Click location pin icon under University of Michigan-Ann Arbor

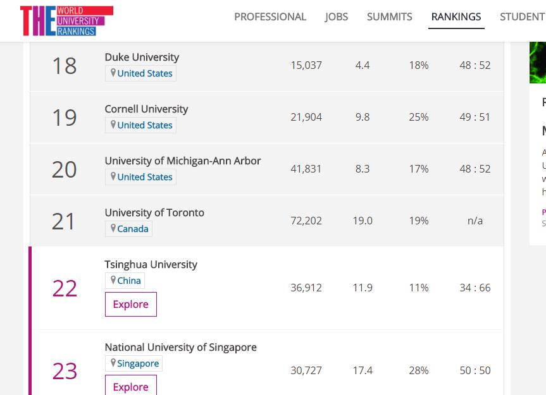(x=113, y=176)
